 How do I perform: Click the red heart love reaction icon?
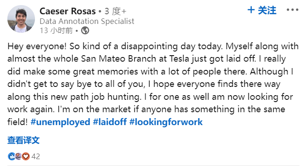tap(26, 156)
